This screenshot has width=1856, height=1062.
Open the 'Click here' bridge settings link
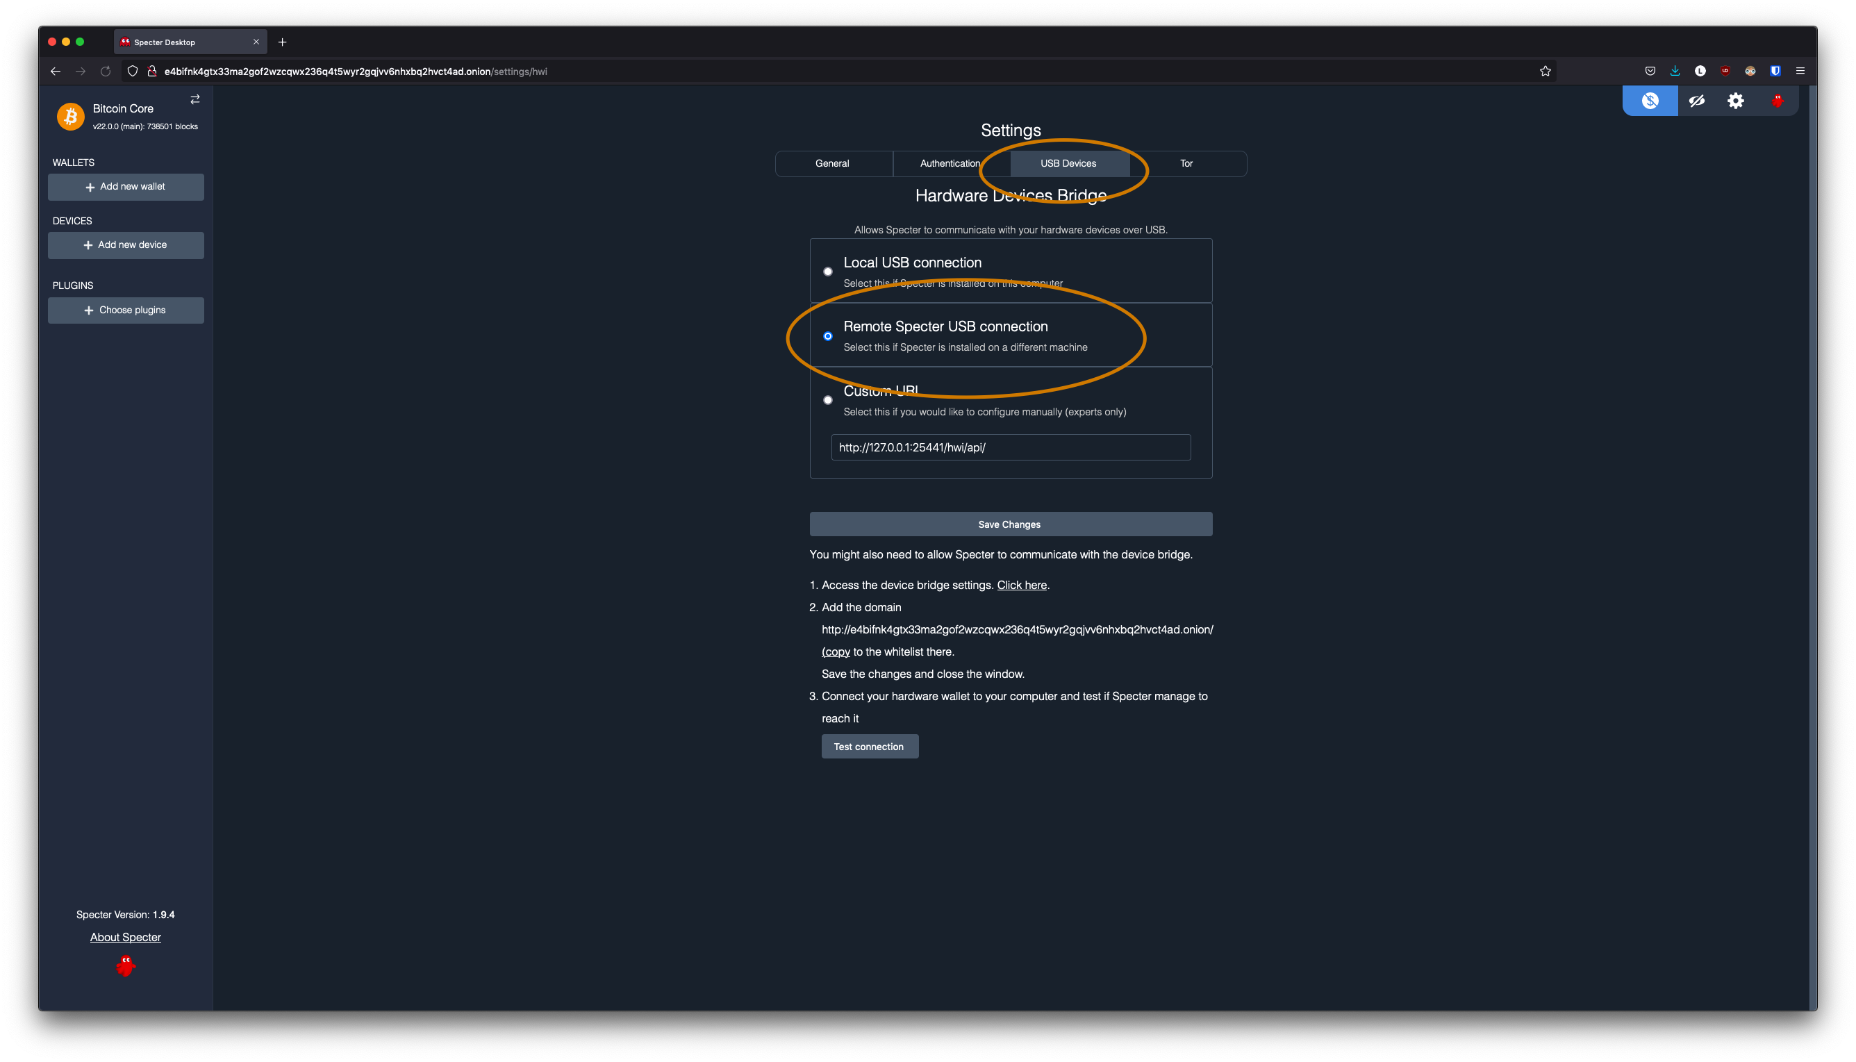point(1022,585)
